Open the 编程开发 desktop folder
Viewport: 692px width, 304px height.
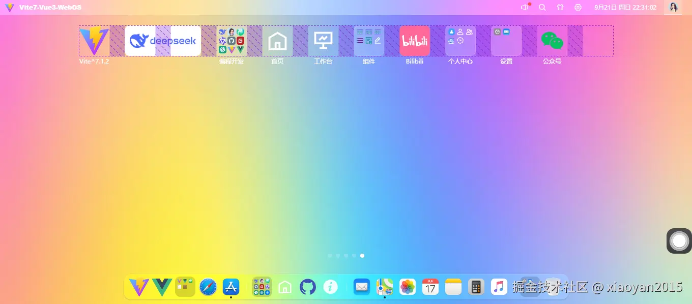(x=232, y=41)
